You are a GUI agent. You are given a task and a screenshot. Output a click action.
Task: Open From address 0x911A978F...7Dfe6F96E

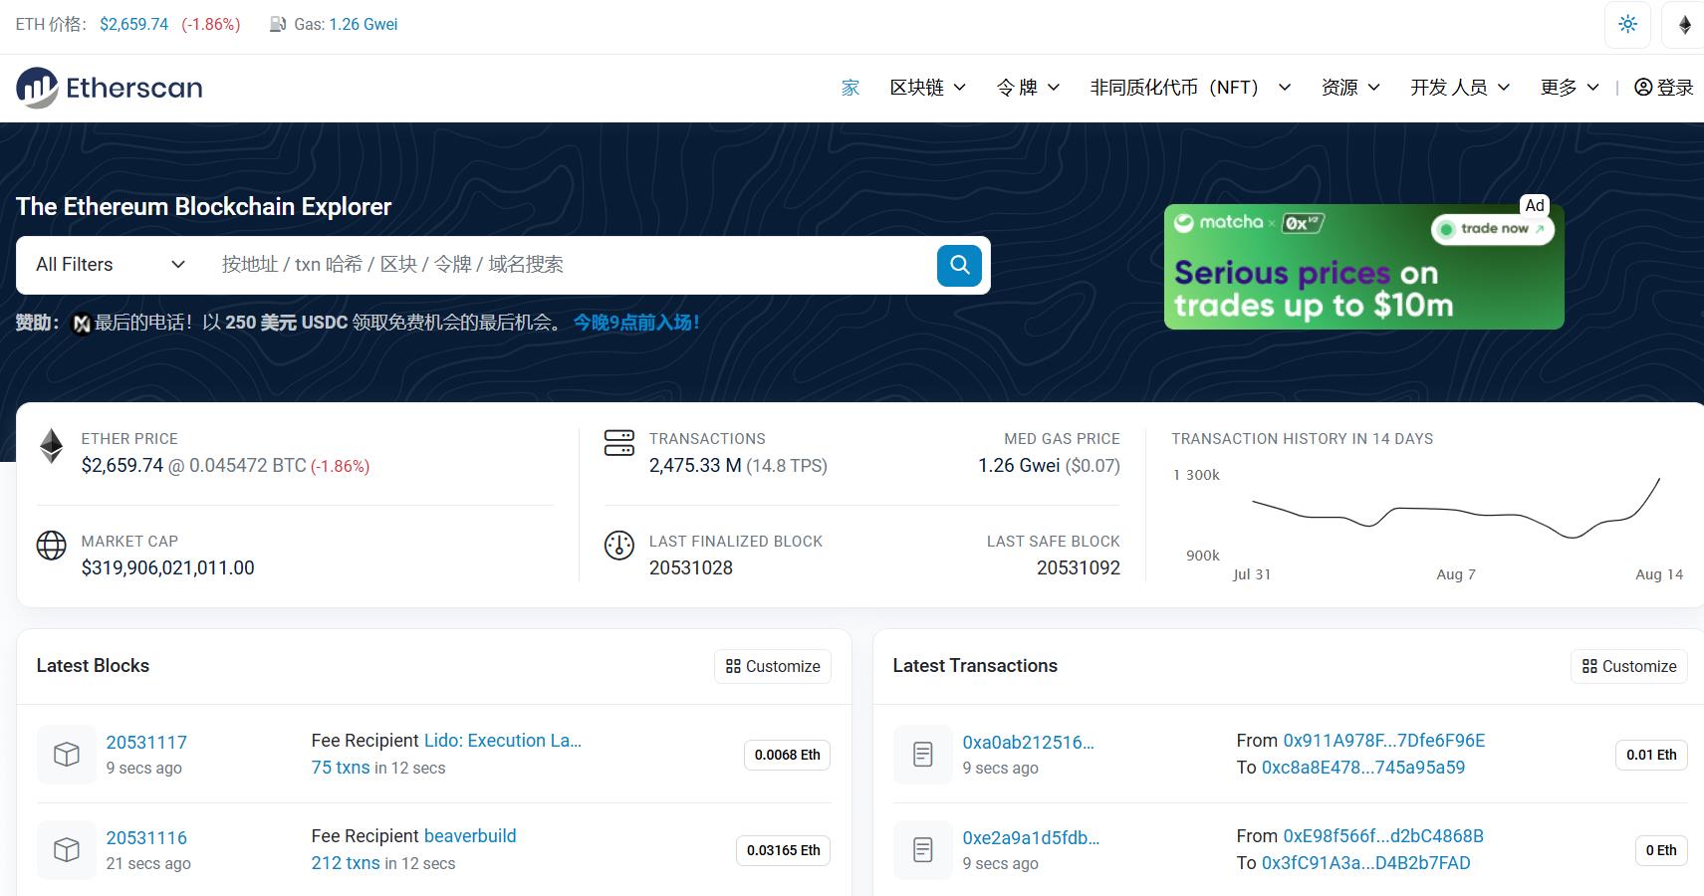pos(1384,741)
